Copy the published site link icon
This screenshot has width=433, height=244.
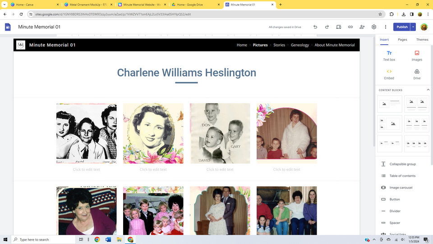click(x=350, y=27)
